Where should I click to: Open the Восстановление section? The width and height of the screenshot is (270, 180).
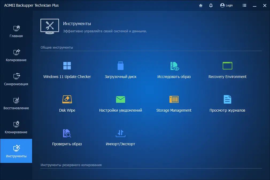click(16, 103)
